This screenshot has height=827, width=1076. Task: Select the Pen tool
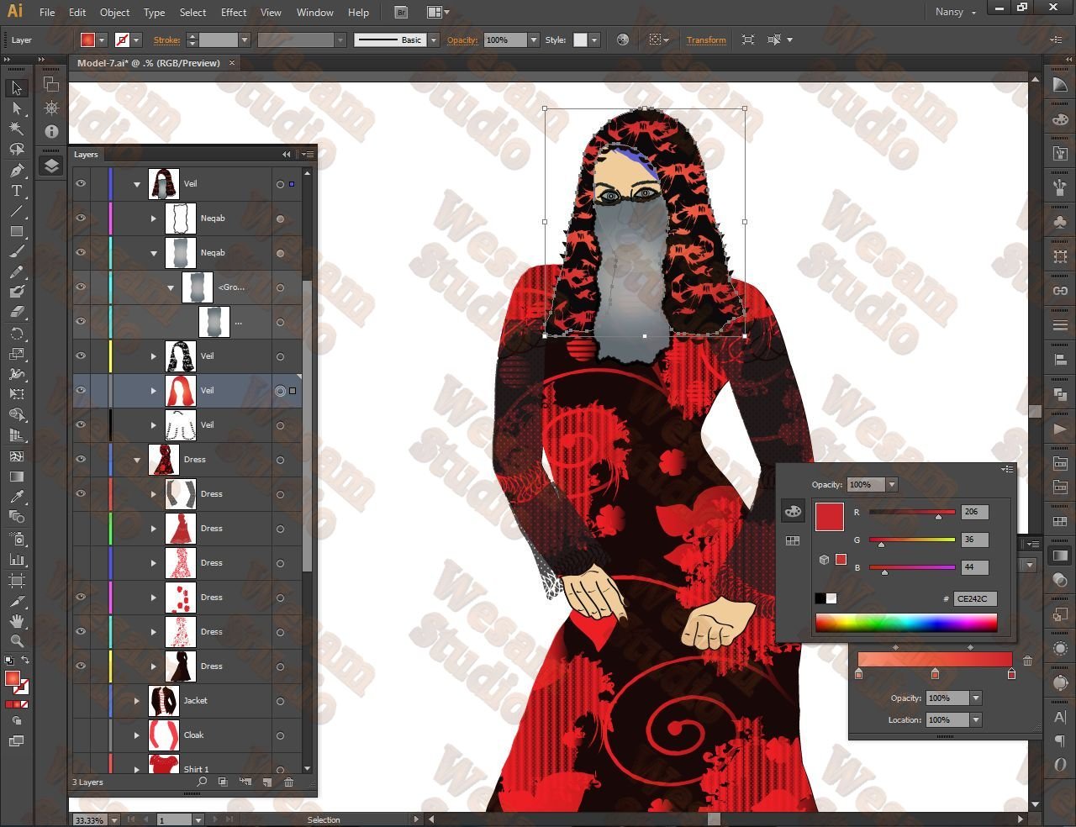click(x=17, y=170)
